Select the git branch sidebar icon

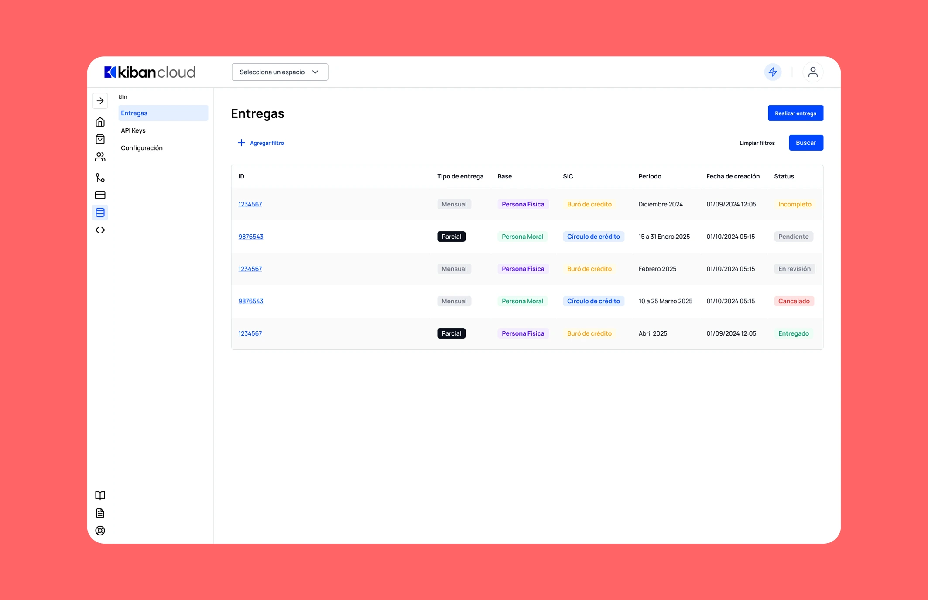pos(100,178)
